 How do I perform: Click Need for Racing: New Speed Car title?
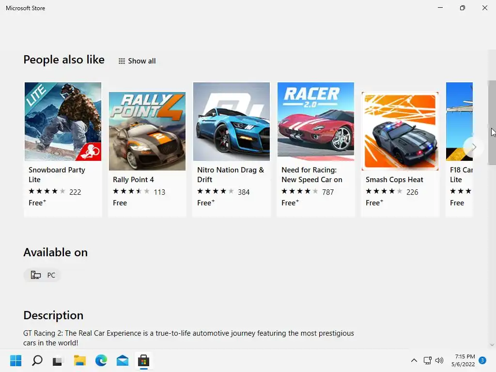(x=312, y=174)
